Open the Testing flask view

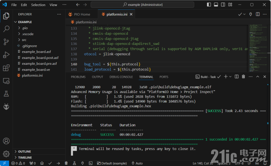[x=6, y=94]
